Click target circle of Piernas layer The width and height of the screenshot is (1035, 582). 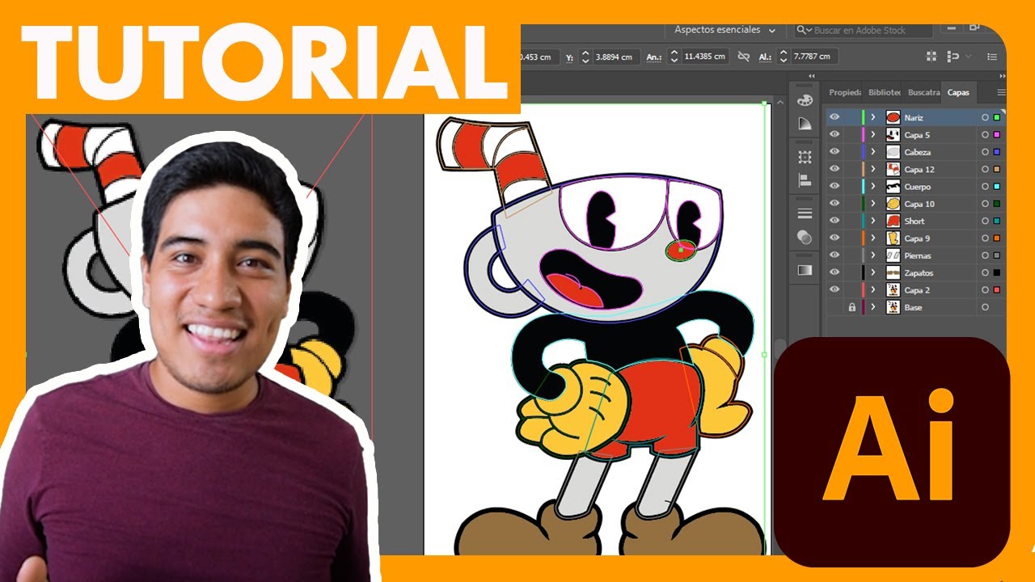(x=985, y=255)
